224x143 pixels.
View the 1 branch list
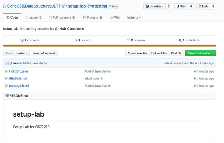coord(83,40)
